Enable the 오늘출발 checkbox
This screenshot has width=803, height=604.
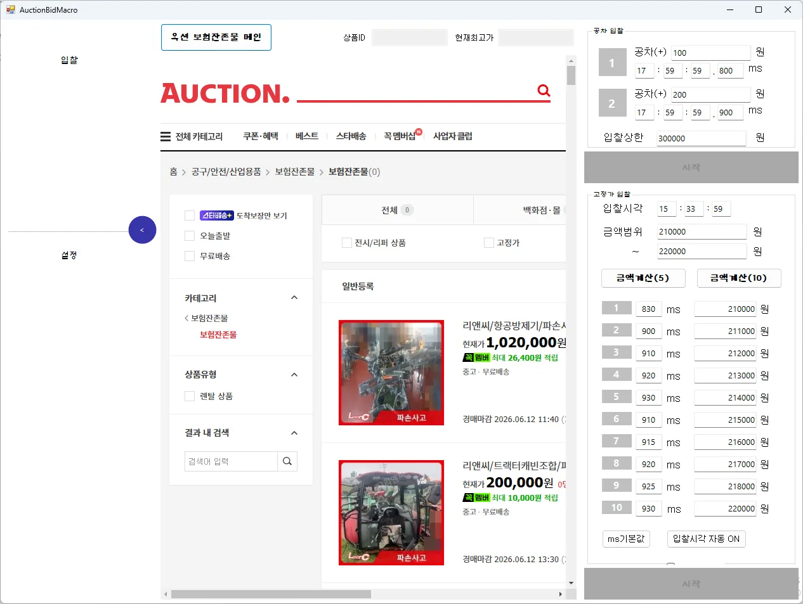coord(189,236)
